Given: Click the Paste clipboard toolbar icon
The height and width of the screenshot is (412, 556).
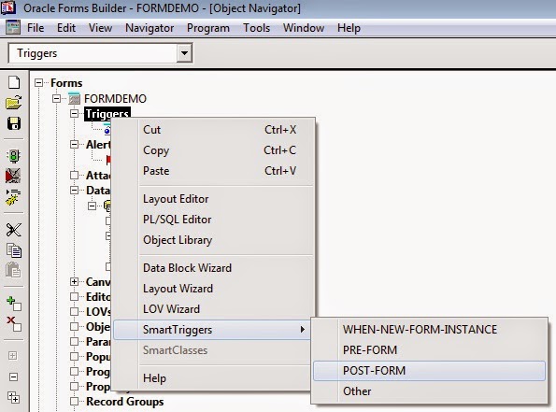Looking at the screenshot, I should click(x=13, y=271).
